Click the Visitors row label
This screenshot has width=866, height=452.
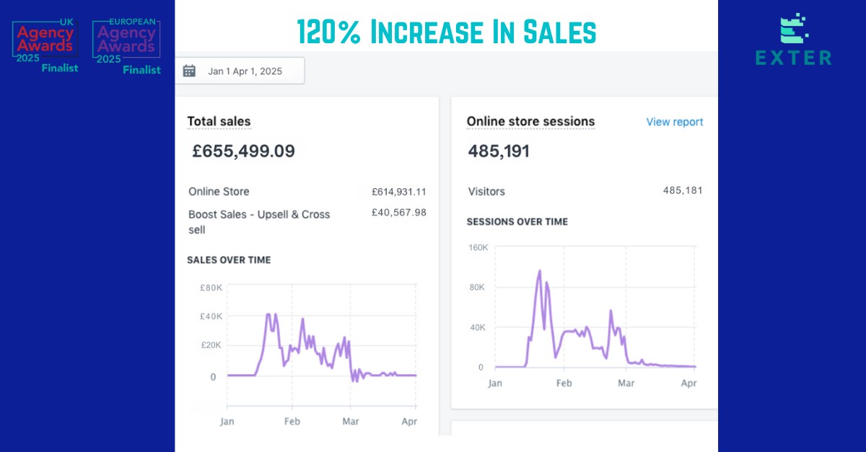(486, 192)
